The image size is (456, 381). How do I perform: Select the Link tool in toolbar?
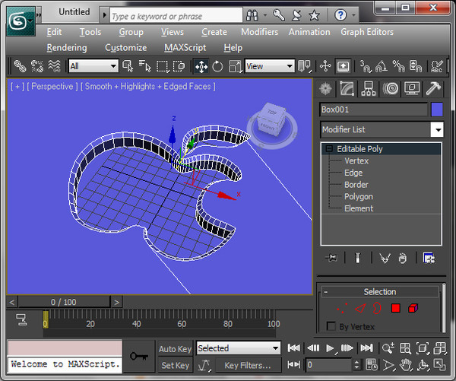[x=20, y=66]
